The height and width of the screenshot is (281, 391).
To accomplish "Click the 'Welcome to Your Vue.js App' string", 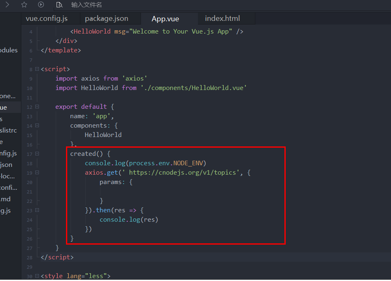I will coord(180,31).
